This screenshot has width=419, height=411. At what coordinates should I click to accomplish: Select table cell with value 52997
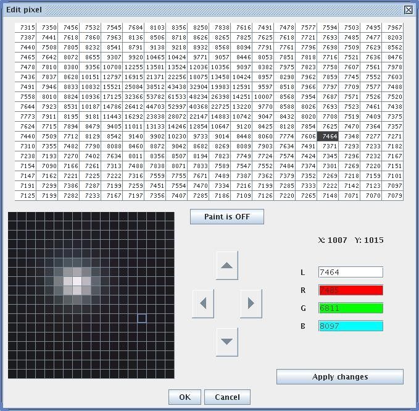(x=176, y=106)
